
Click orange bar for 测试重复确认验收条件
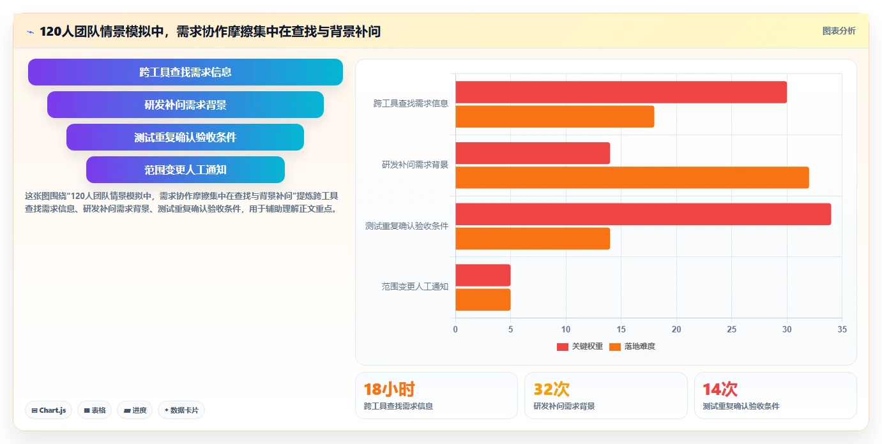(533, 239)
